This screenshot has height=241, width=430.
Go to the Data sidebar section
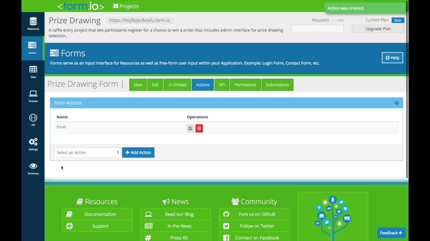[33, 72]
